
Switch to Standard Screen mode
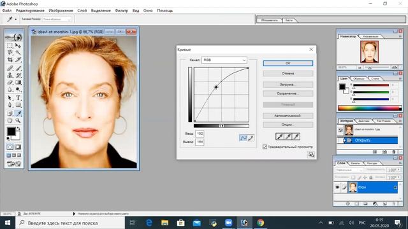pos(9,155)
